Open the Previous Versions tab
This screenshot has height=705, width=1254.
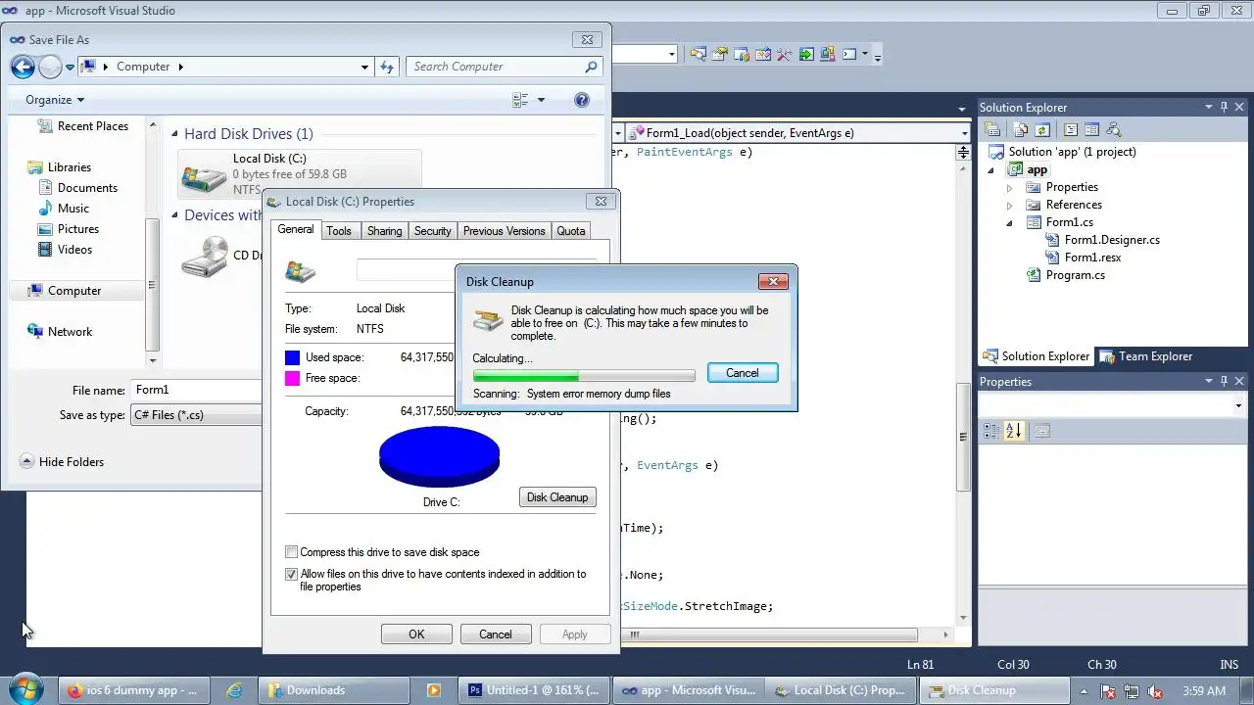click(504, 231)
